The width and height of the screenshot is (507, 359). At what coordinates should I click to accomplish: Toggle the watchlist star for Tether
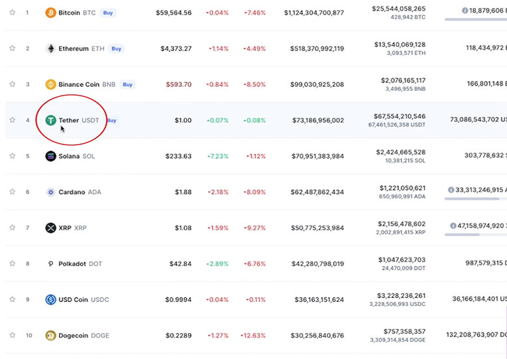pyautogui.click(x=12, y=120)
